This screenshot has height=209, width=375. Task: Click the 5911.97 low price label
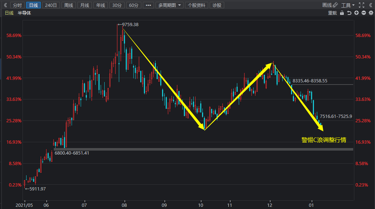pos(37,189)
